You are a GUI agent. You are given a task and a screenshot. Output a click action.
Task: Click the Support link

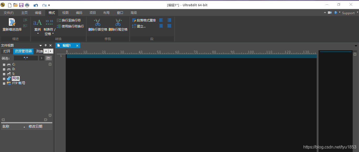click(x=348, y=13)
